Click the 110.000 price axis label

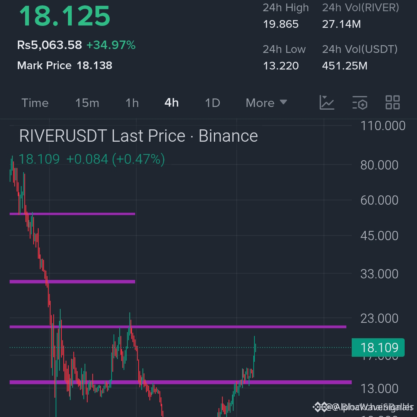(x=383, y=125)
